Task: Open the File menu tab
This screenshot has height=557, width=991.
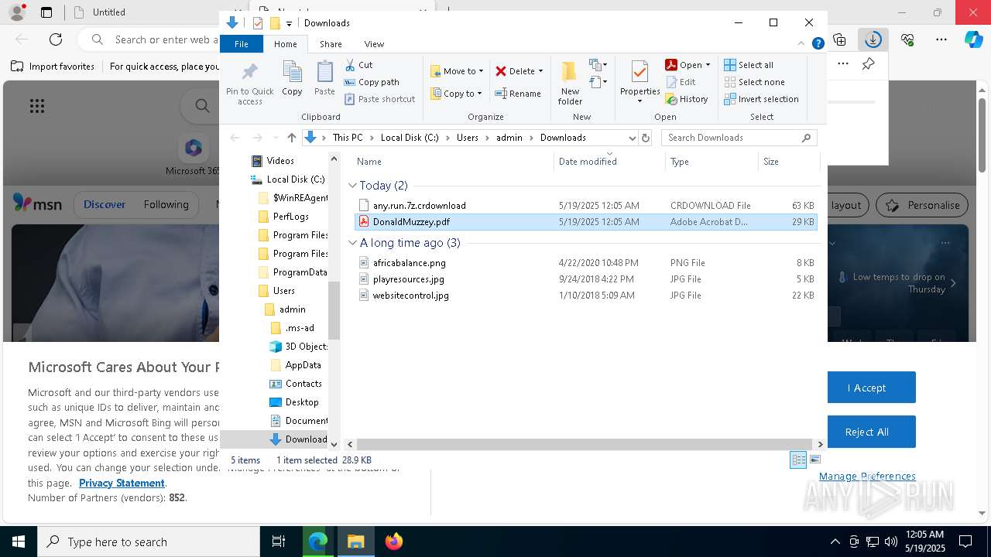Action: click(x=242, y=44)
